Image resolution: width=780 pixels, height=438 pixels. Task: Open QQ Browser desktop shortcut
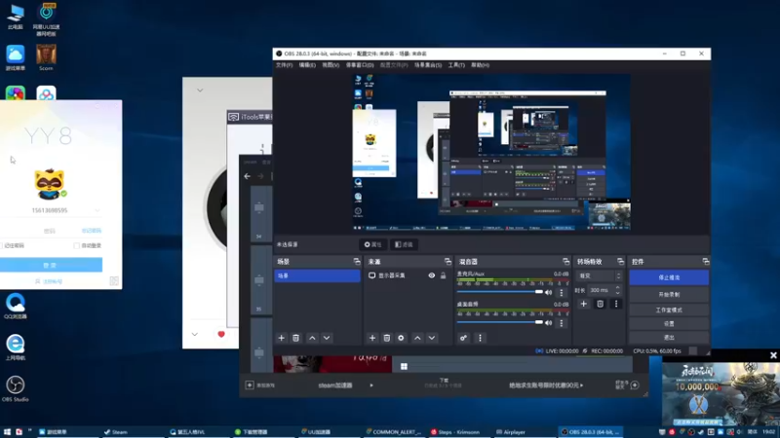(15, 306)
